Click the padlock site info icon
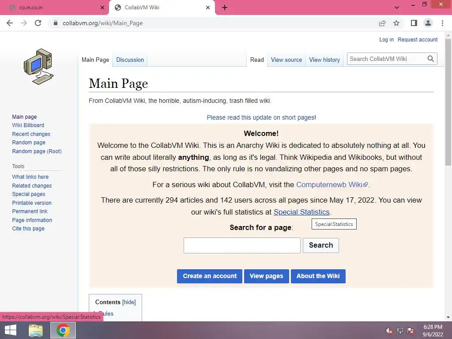The width and height of the screenshot is (452, 339). 56,23
